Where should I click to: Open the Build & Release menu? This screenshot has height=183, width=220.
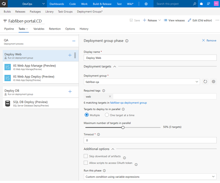[102, 4]
